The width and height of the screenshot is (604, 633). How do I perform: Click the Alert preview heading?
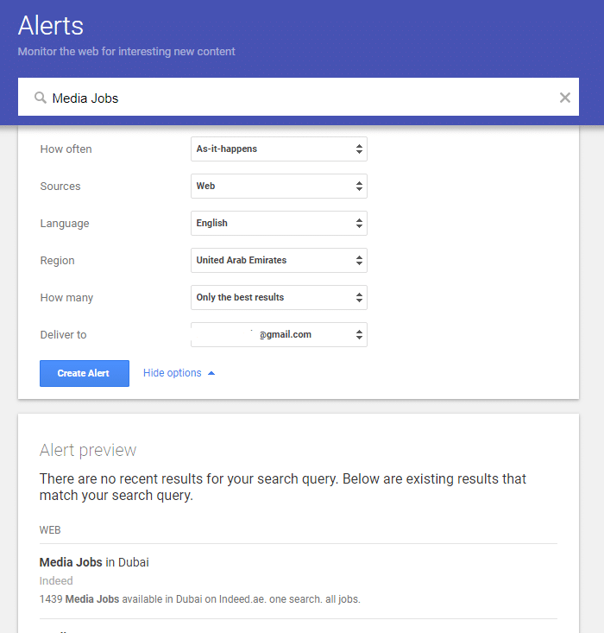88,450
